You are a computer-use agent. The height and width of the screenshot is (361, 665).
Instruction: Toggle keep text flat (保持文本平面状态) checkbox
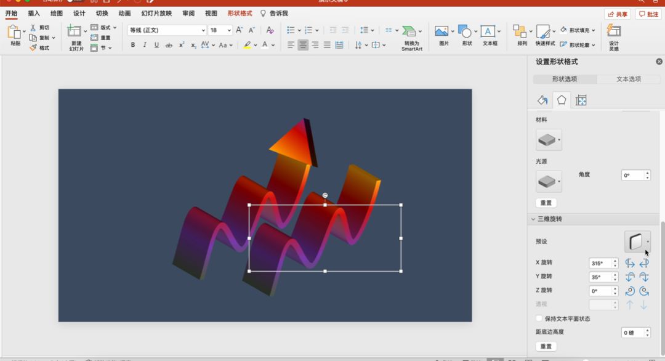tap(539, 318)
